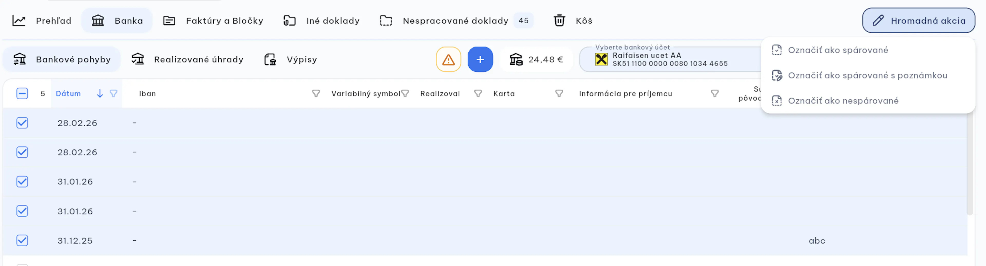
Task: Click the Dátum column filter icon
Action: coord(113,93)
